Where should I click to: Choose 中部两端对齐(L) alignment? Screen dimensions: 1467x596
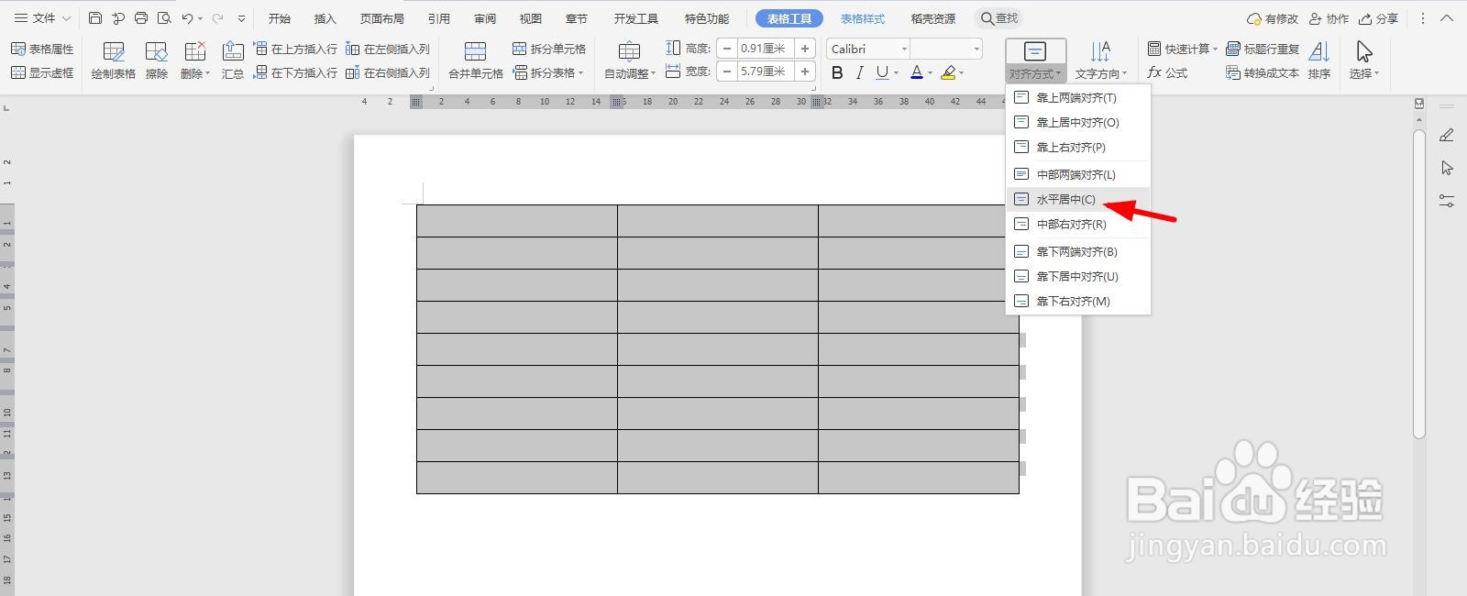click(x=1078, y=174)
